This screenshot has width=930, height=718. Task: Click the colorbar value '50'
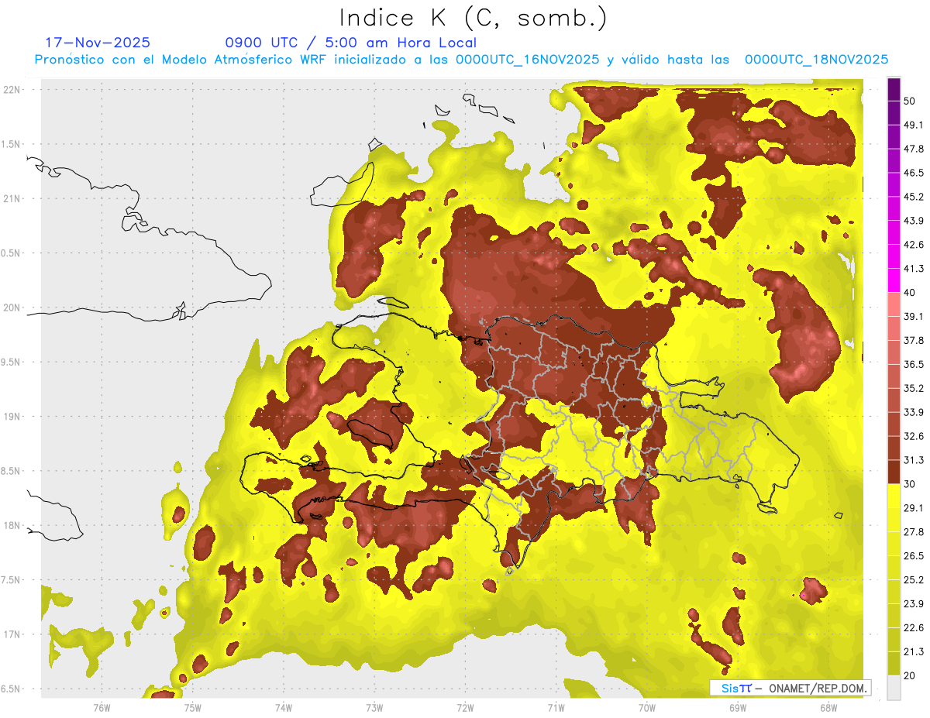[x=911, y=101]
